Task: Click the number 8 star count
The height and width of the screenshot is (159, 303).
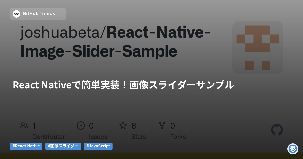Action: (x=134, y=126)
